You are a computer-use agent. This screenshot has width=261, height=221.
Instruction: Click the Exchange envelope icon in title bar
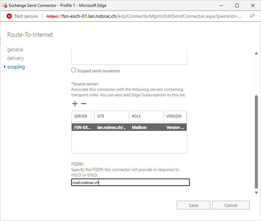(4, 5)
